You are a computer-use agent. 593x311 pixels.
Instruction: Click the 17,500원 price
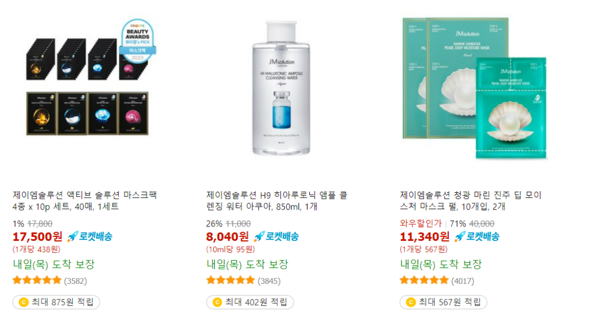(38, 237)
